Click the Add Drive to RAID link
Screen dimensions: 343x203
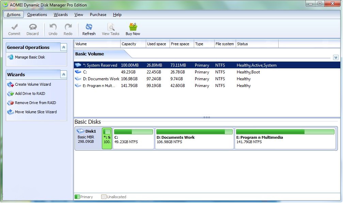(x=30, y=94)
